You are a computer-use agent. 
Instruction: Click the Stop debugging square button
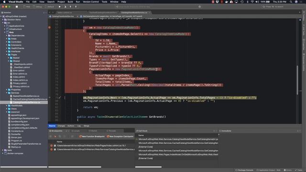(17, 7)
